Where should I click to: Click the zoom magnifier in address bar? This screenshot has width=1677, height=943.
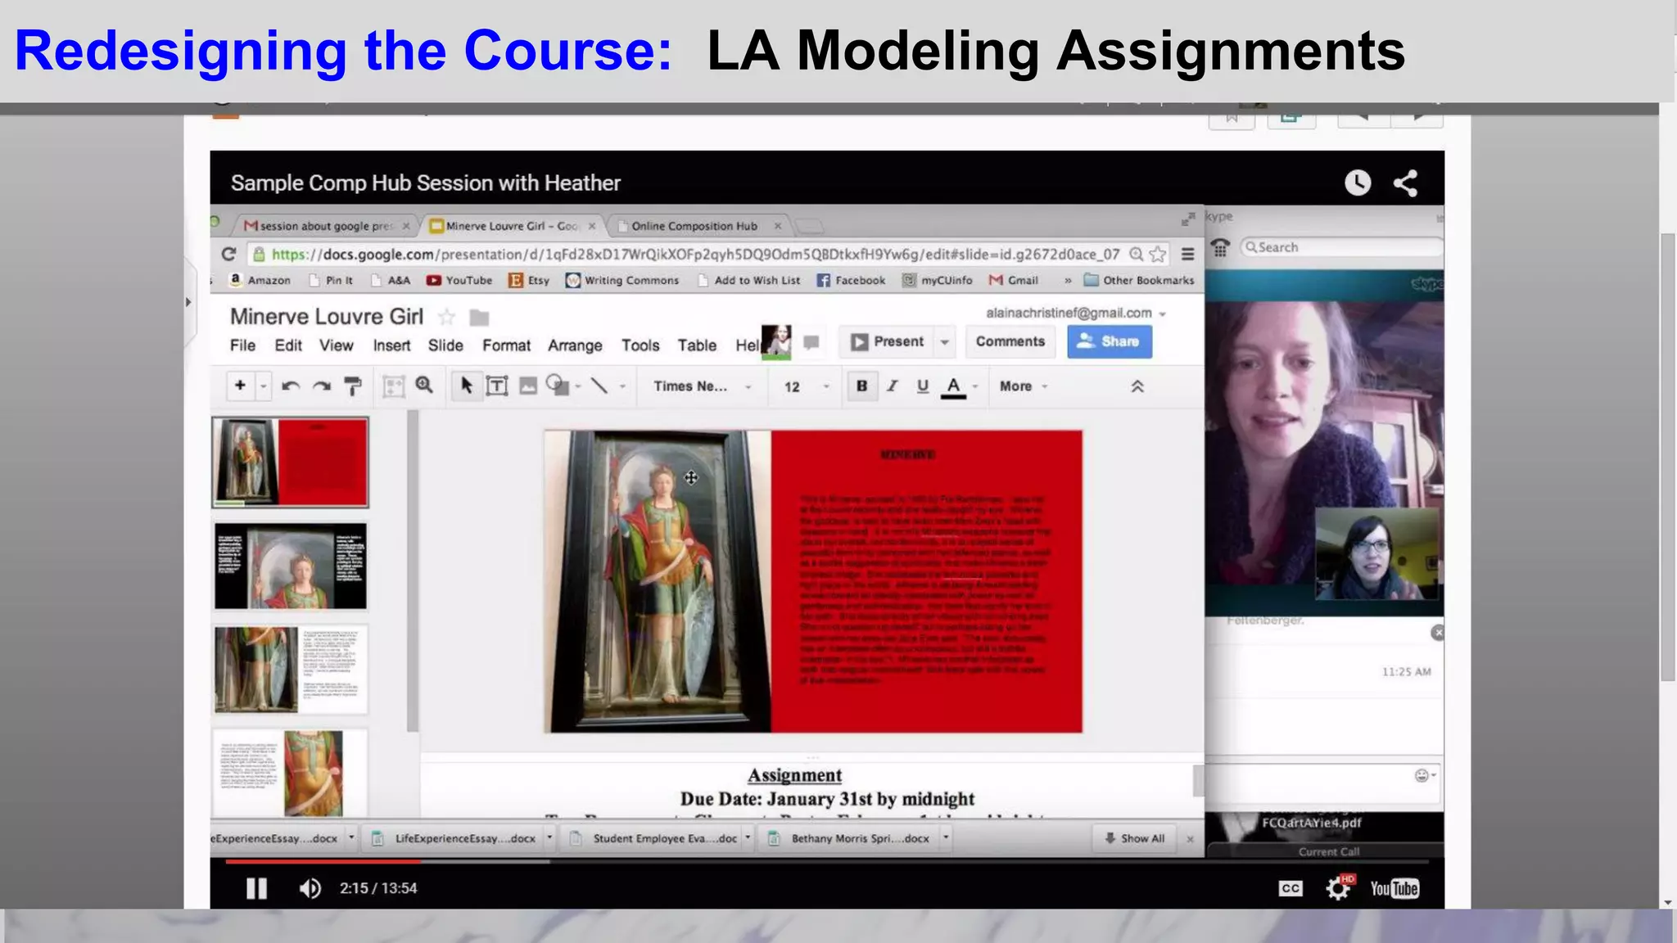1137,255
